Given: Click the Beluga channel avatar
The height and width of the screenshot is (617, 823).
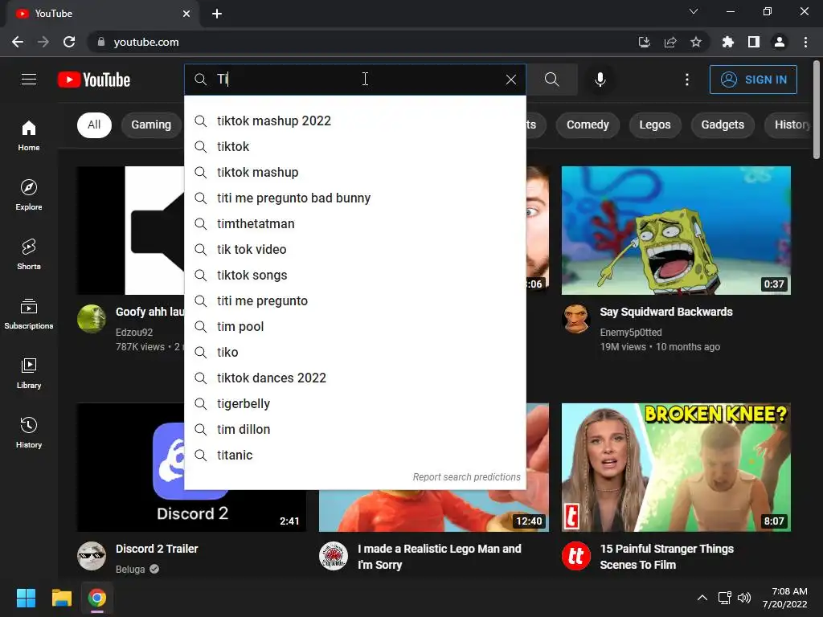Looking at the screenshot, I should pos(92,556).
